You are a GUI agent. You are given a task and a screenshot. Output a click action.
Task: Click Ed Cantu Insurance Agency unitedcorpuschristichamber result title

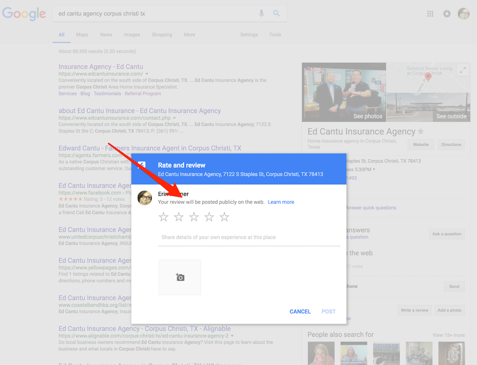point(94,230)
